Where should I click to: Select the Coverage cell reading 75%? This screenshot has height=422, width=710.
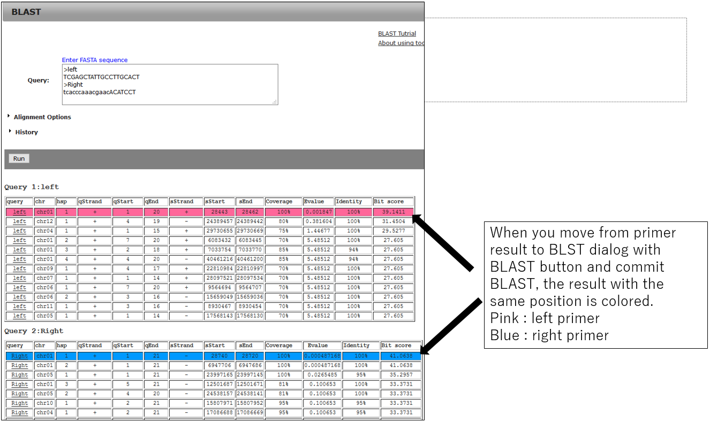(283, 231)
